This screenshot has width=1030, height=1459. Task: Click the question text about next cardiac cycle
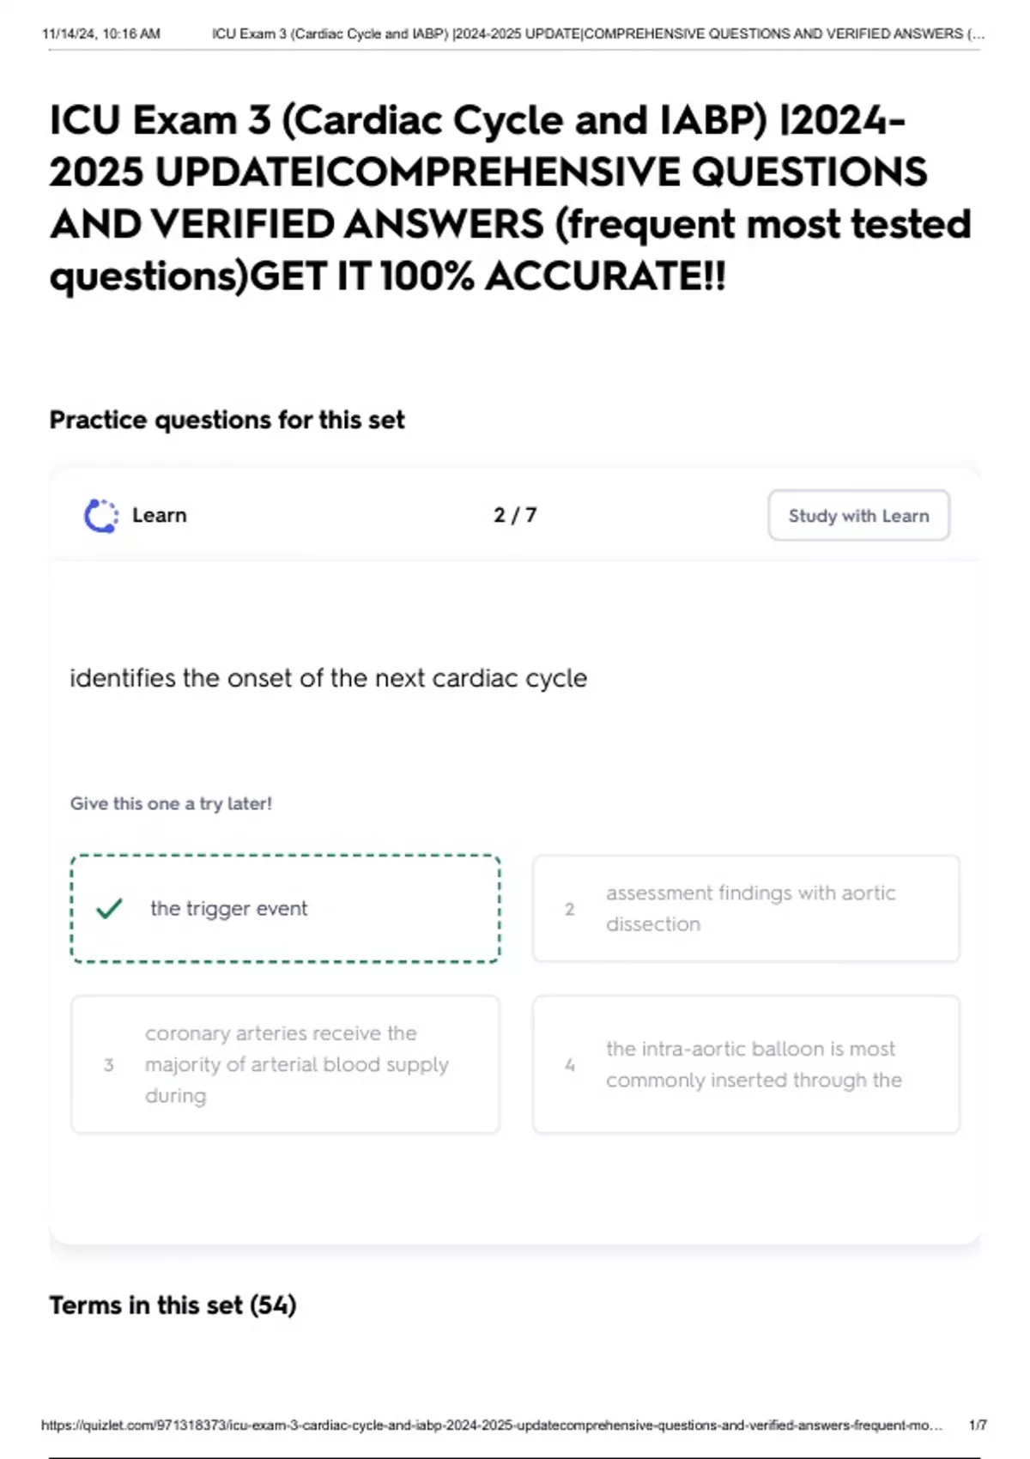pos(328,678)
